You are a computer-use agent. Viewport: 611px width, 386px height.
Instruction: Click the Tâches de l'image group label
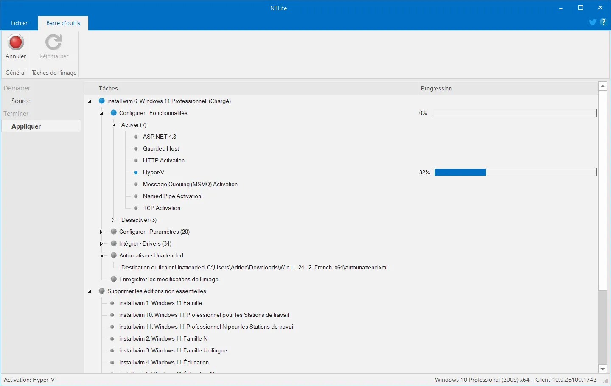click(54, 73)
